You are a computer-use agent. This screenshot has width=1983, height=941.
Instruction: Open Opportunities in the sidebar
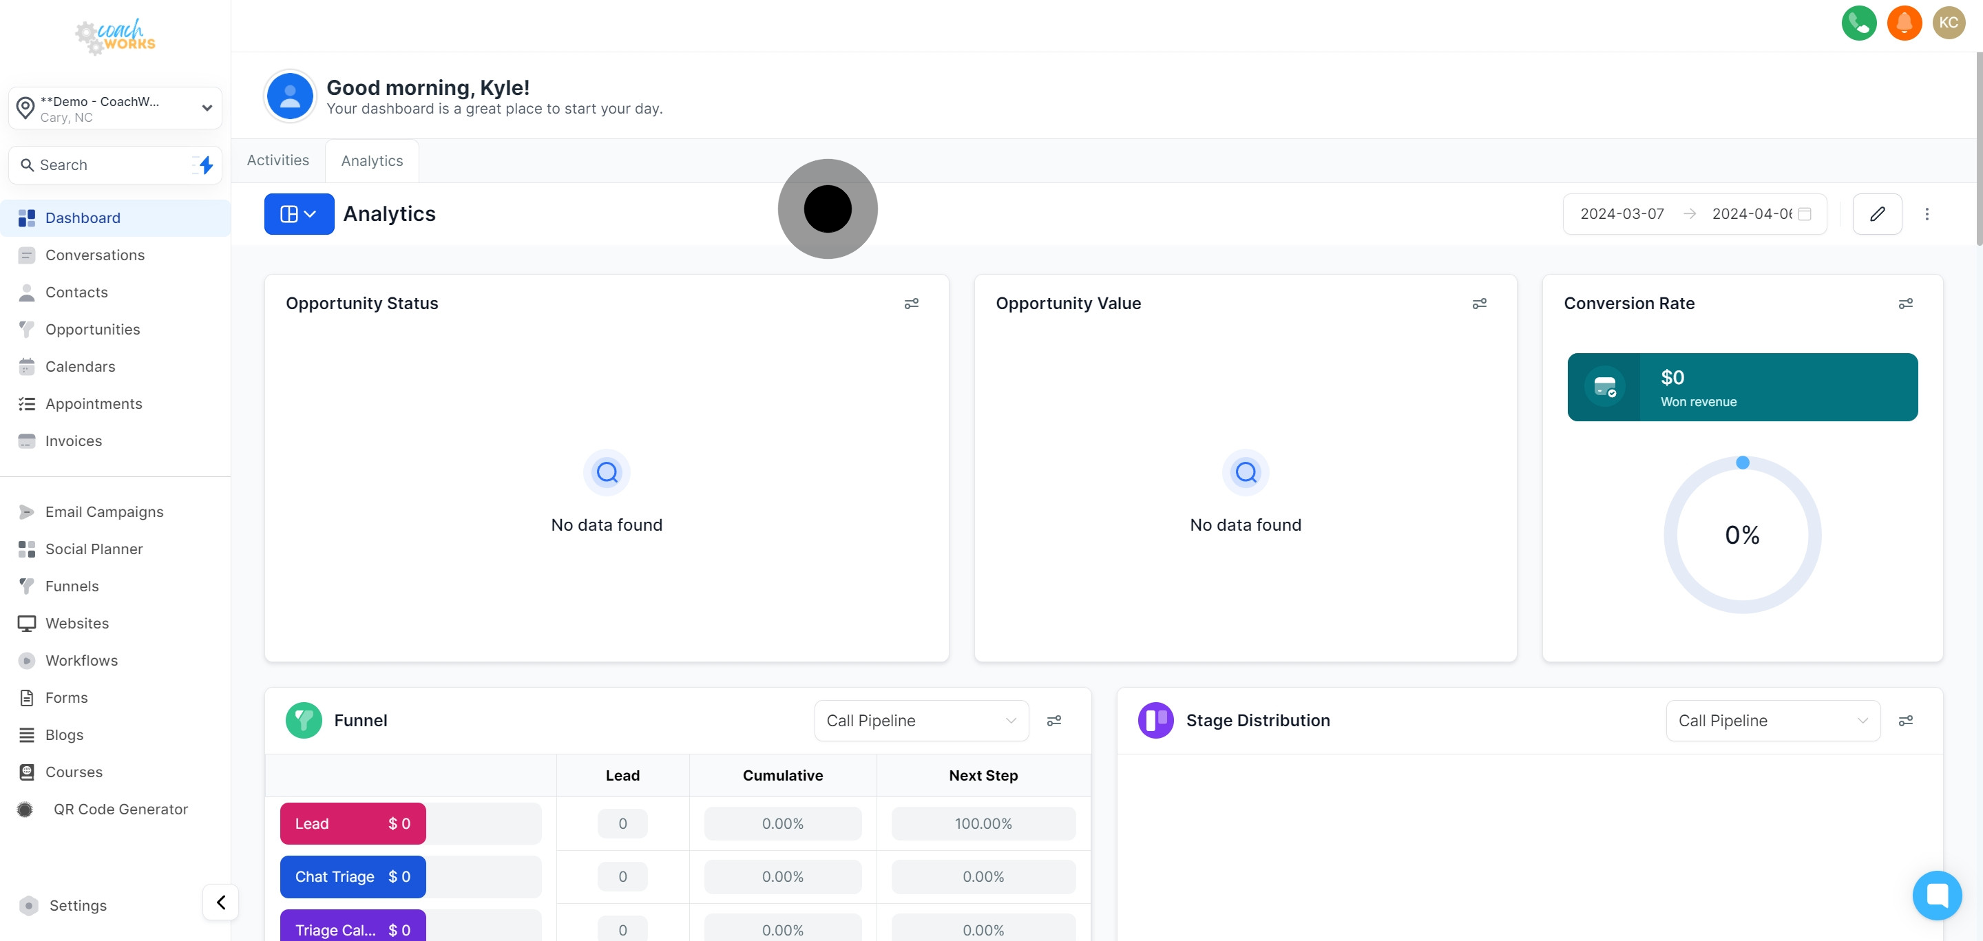(x=92, y=329)
